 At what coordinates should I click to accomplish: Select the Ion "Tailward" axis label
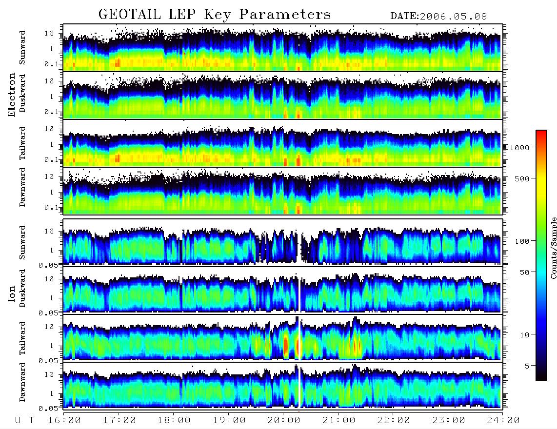22,338
